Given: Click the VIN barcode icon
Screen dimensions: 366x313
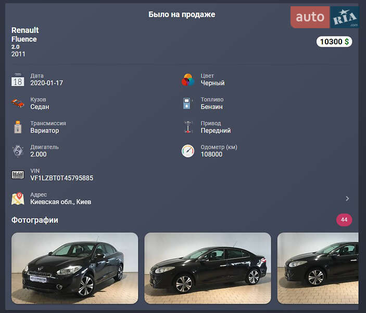Looking at the screenshot, I should coord(18,175).
